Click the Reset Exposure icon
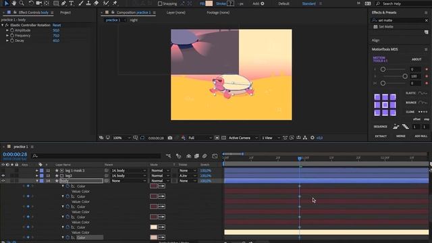 tap(312, 138)
